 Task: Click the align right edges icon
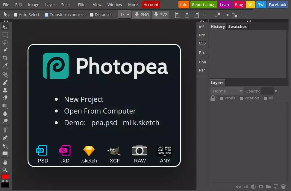pyautogui.click(x=196, y=15)
